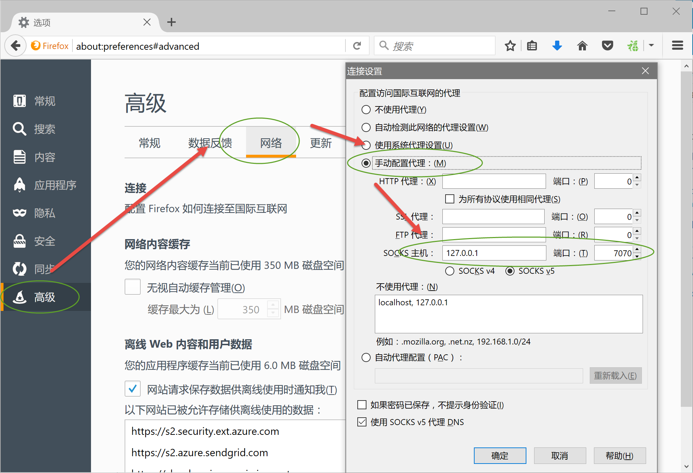Bookmark this page with the star icon
The image size is (693, 473).
(510, 46)
